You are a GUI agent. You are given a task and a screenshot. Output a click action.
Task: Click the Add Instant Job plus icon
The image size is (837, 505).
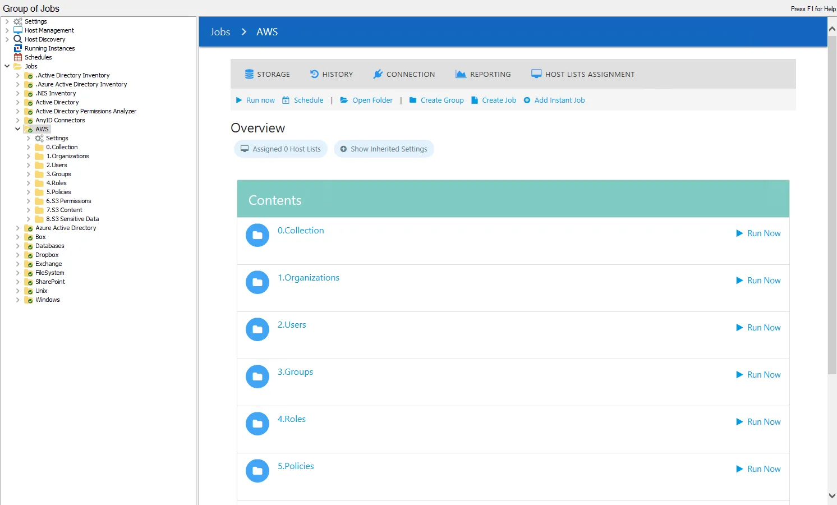click(527, 100)
